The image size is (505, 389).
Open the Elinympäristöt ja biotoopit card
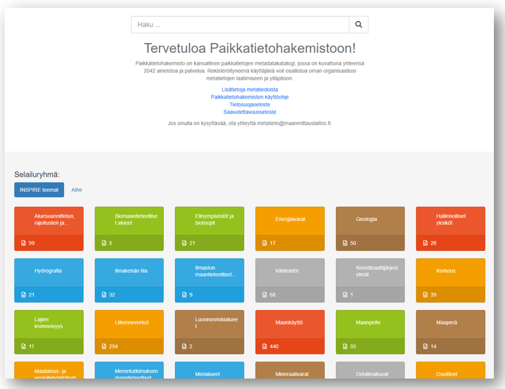pos(210,229)
